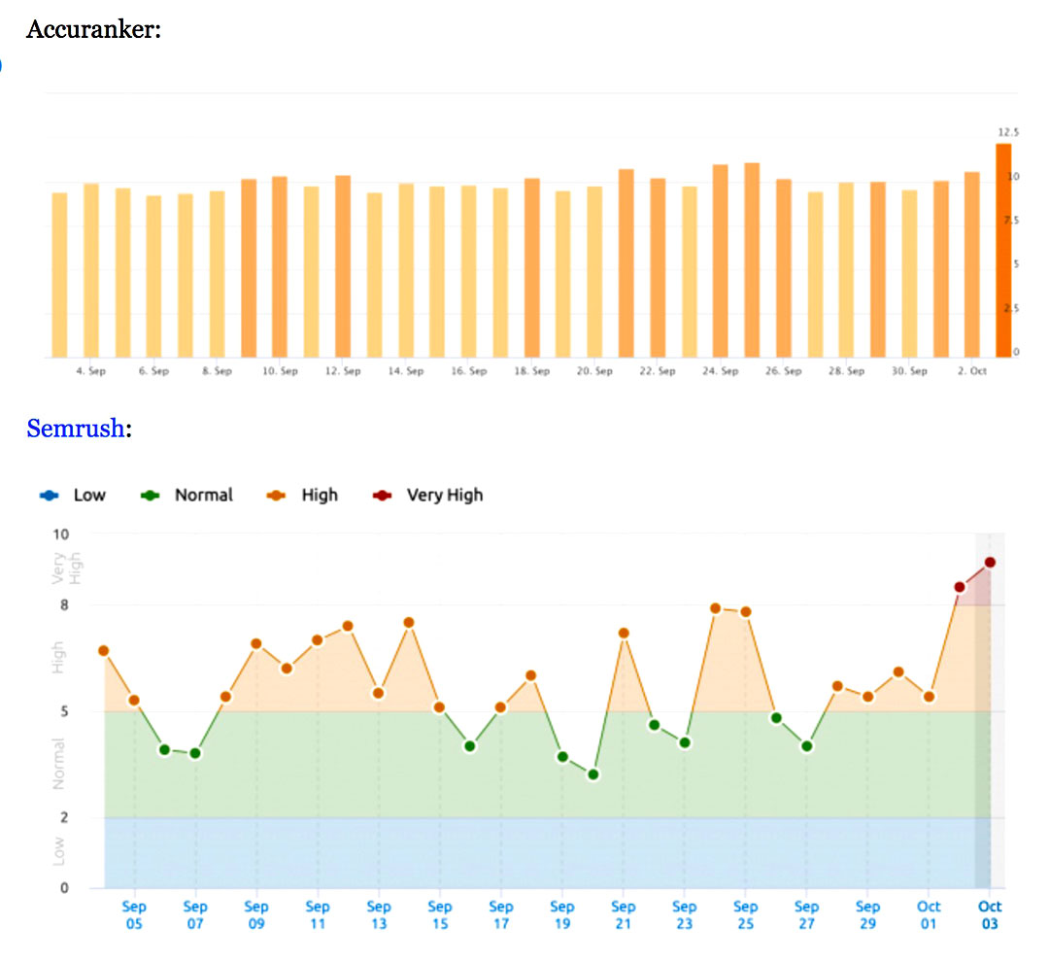Screen dimensions: 1049x963
Task: Click the Sep 14 orange peak data point
Action: [409, 623]
